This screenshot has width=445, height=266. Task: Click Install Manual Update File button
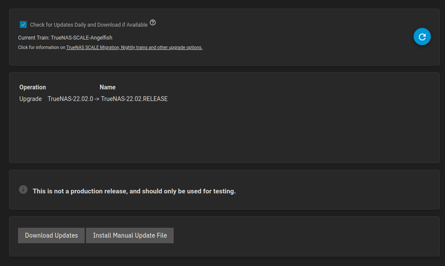[x=130, y=235]
